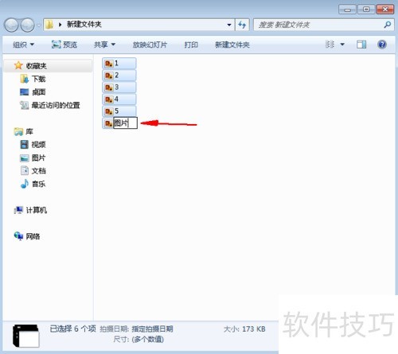Click the music note icon by 音乐
398x354 pixels.
[25, 184]
